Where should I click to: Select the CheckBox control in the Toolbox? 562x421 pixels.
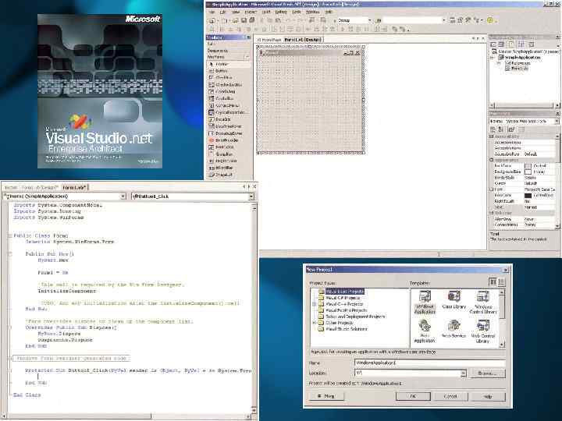pyautogui.click(x=228, y=78)
